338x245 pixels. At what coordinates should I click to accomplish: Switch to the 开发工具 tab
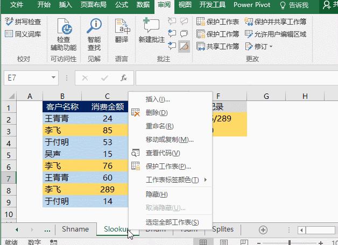click(x=213, y=5)
